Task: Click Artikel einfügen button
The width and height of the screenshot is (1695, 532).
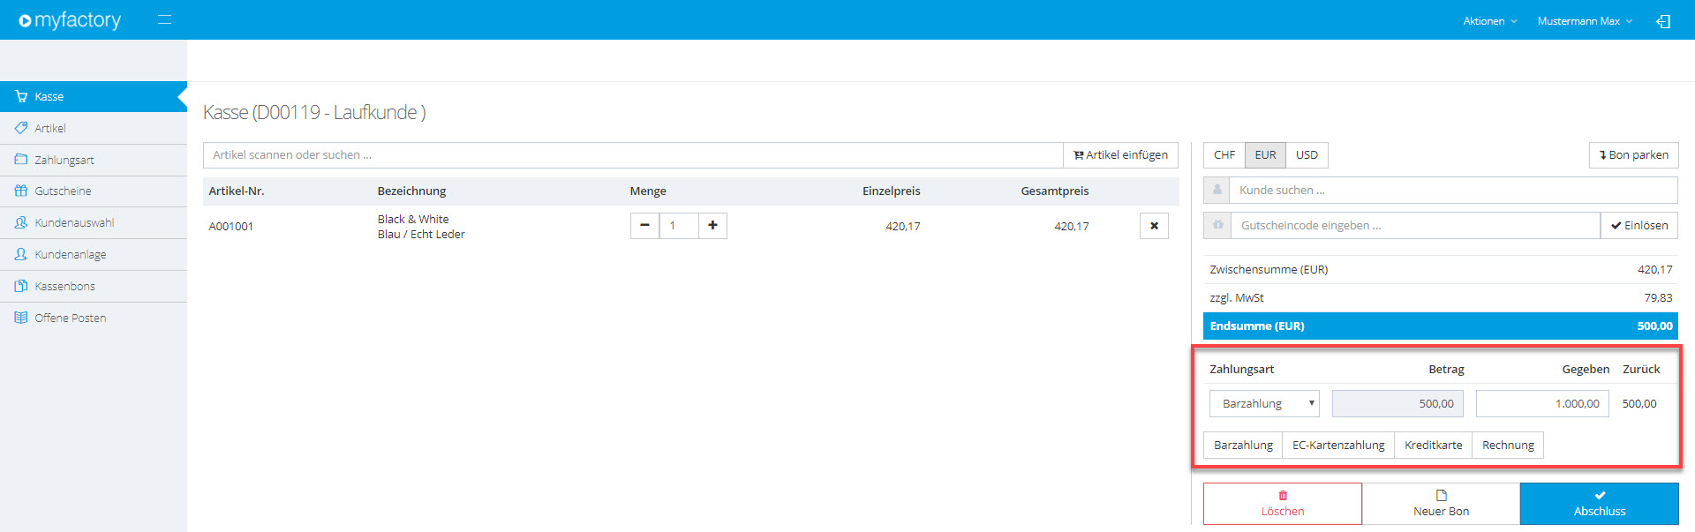Action: tap(1120, 155)
